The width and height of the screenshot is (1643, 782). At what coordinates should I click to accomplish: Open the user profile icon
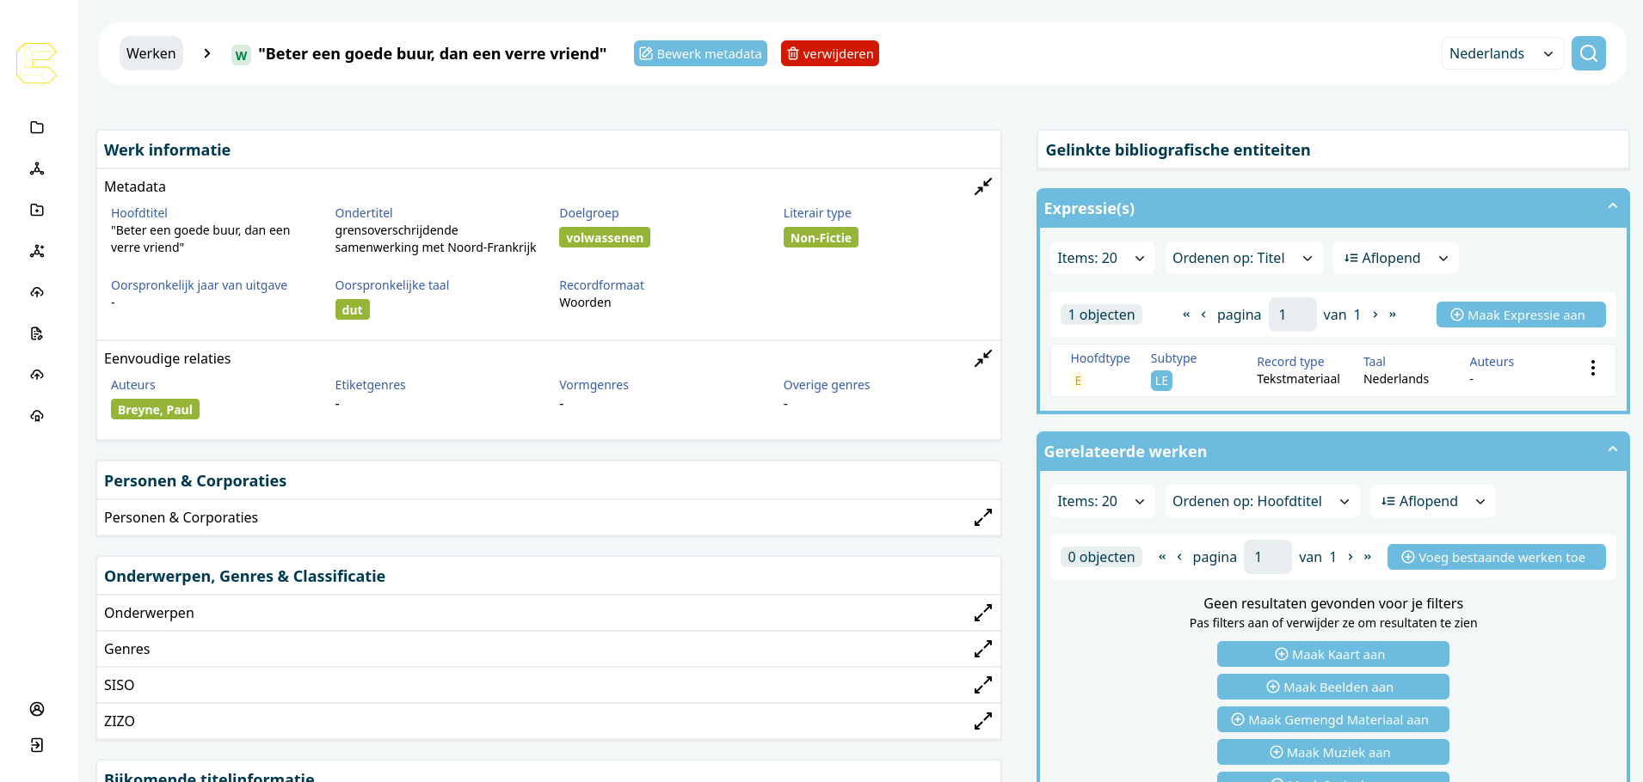pos(37,709)
